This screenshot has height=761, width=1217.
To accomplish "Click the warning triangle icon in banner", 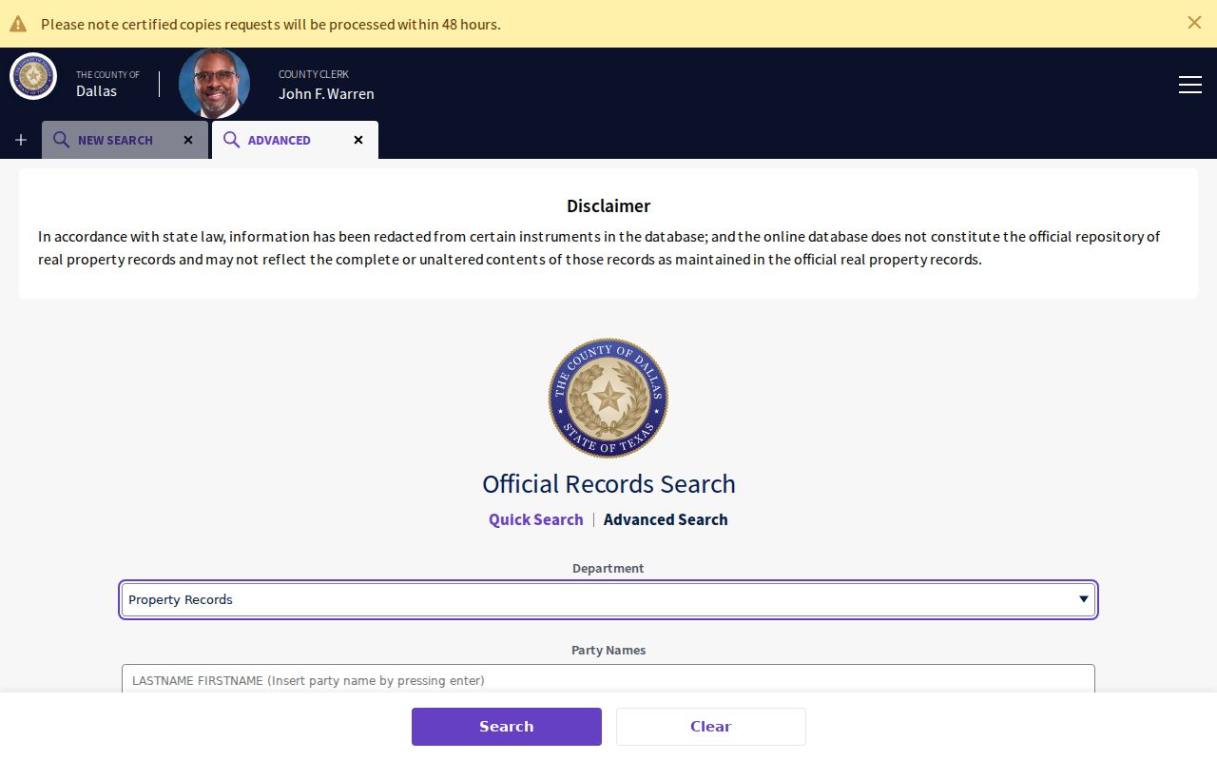I will click(x=18, y=24).
